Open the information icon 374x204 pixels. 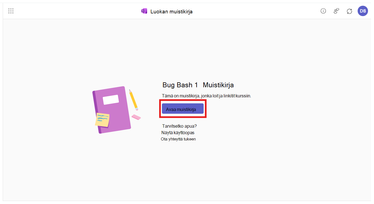pos(323,11)
